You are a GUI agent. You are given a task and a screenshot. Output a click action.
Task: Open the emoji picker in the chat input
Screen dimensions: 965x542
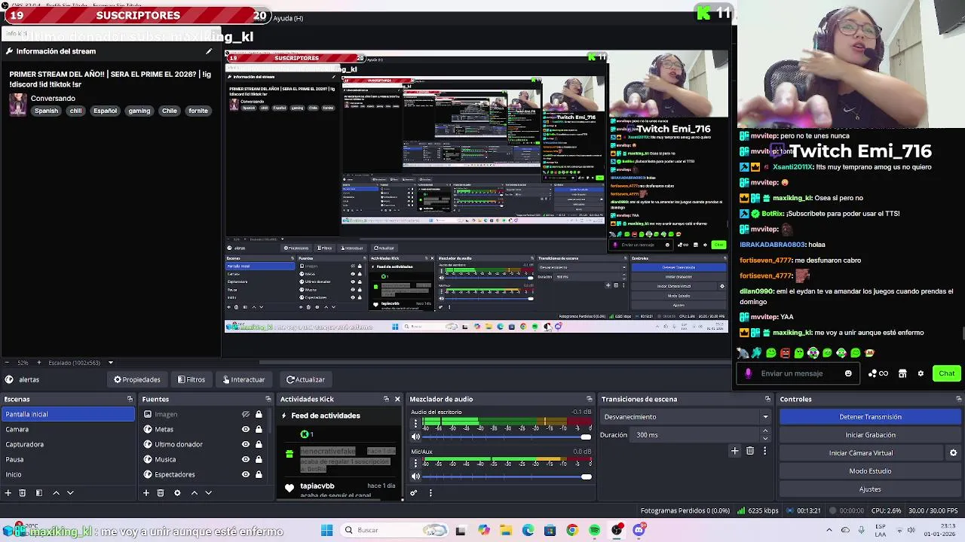(848, 373)
